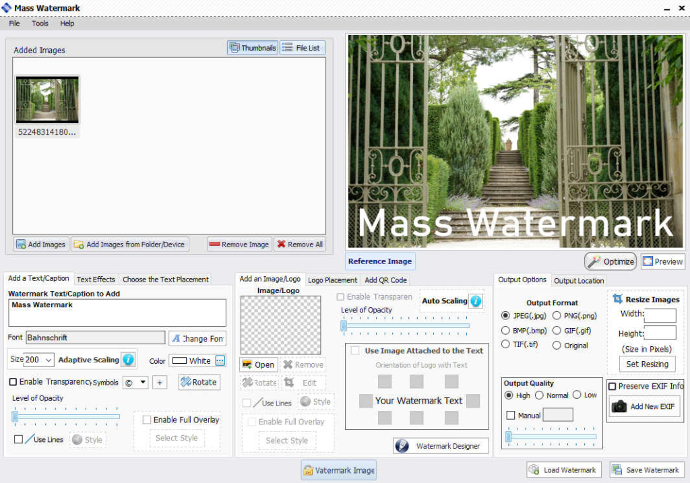690x483 pixels.
Task: Choose Low output quality
Action: pos(577,395)
